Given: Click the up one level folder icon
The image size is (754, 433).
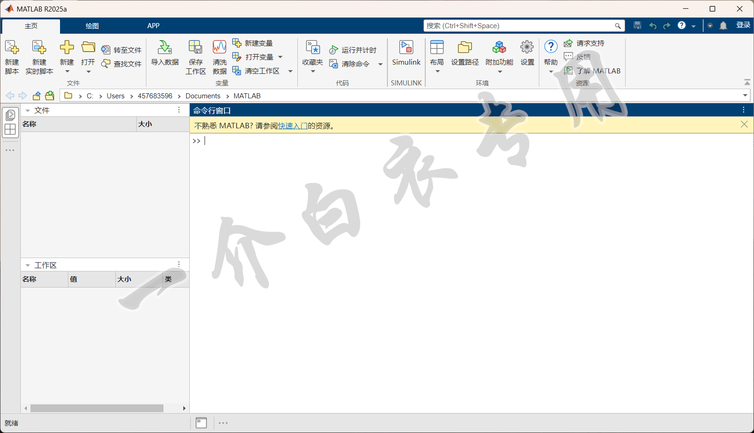Looking at the screenshot, I should tap(36, 96).
